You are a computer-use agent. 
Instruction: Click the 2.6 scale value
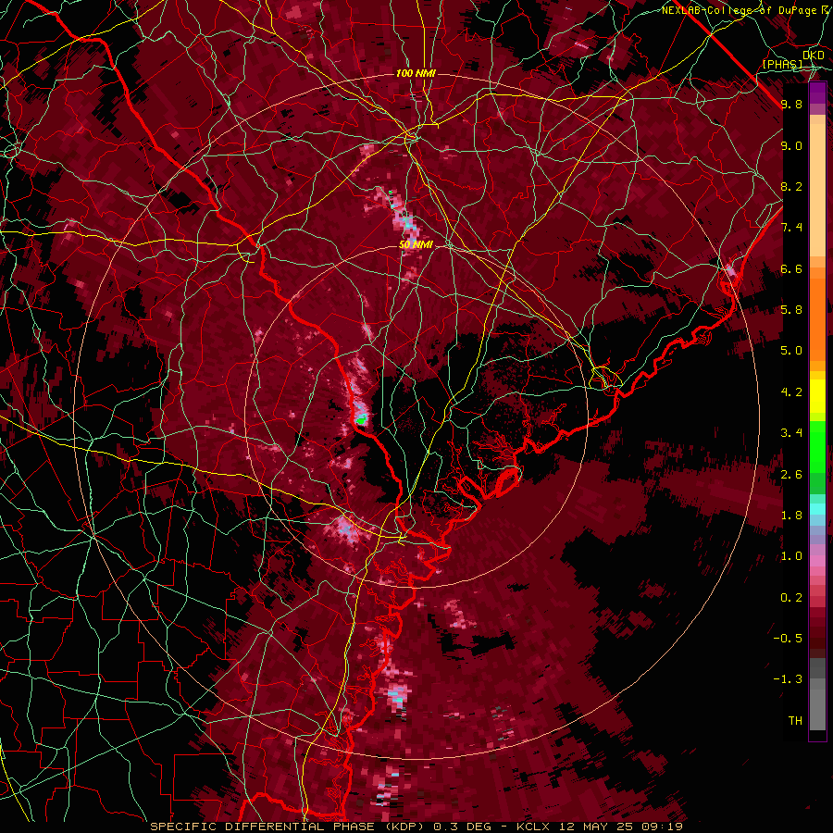[x=791, y=475]
